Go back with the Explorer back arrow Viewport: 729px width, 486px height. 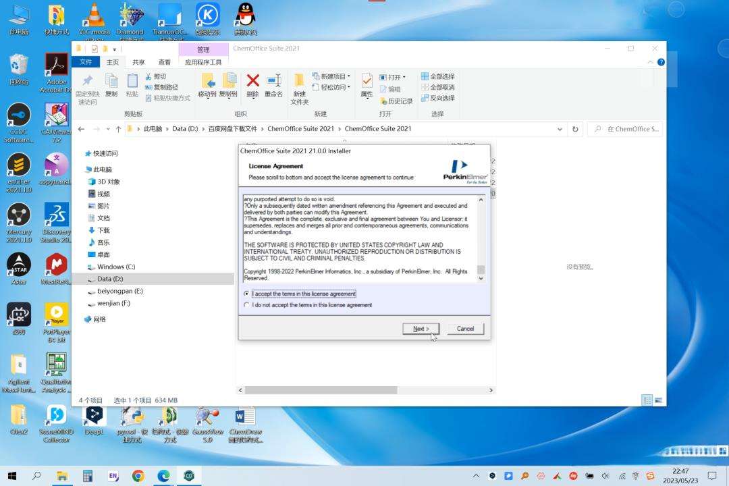82,129
